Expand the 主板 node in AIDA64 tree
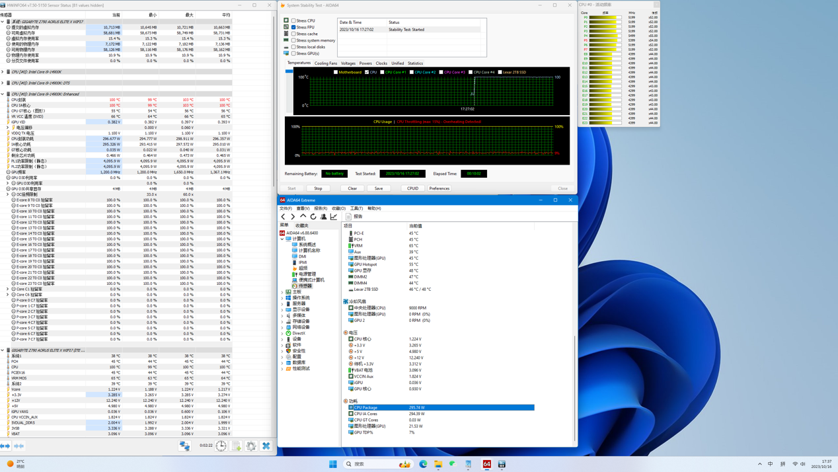Image resolution: width=838 pixels, height=472 pixels. (x=282, y=292)
